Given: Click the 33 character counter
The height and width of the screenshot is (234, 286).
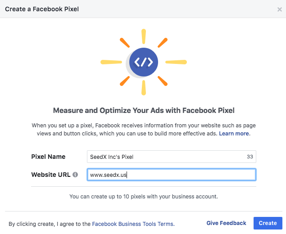Looking at the screenshot, I should pos(250,157).
